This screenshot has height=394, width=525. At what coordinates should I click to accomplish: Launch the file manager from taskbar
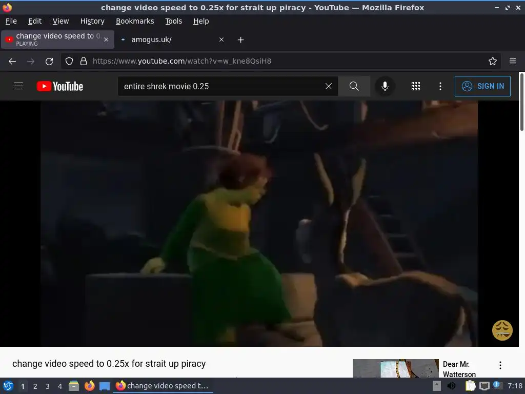(x=74, y=386)
